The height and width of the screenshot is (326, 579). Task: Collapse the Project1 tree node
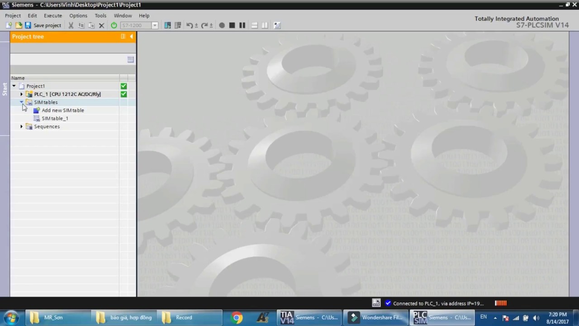(14, 86)
